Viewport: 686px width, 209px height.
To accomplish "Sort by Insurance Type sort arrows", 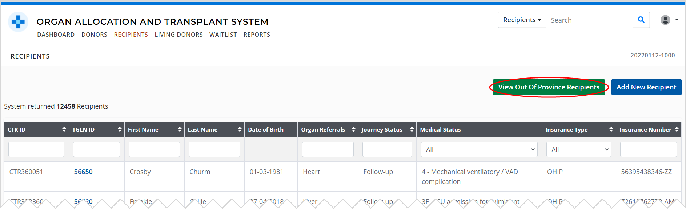I will pyautogui.click(x=611, y=129).
